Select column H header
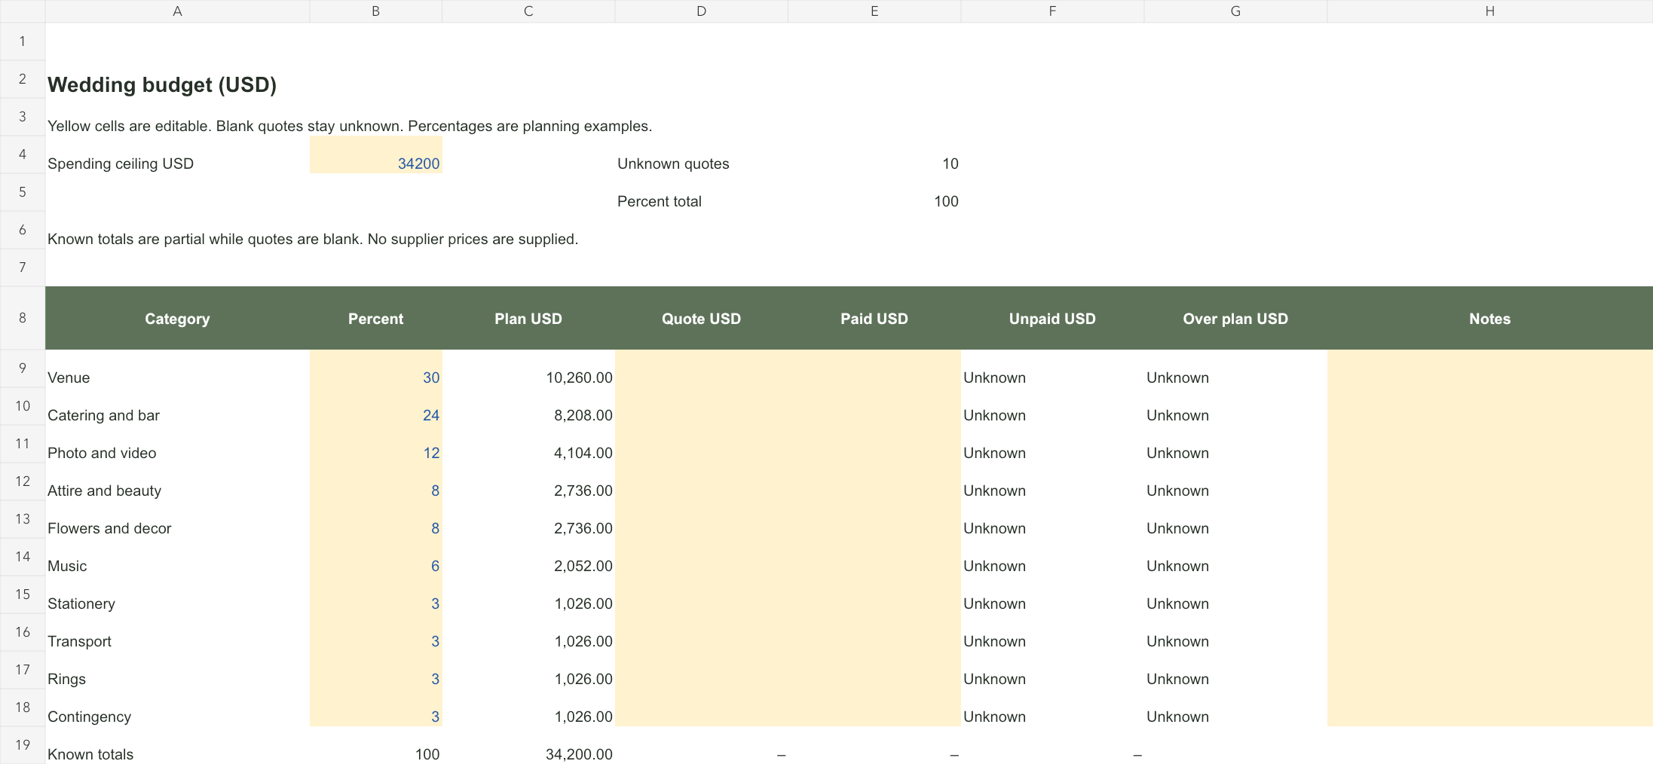Screen dimensions: 1653x764 click(1490, 11)
